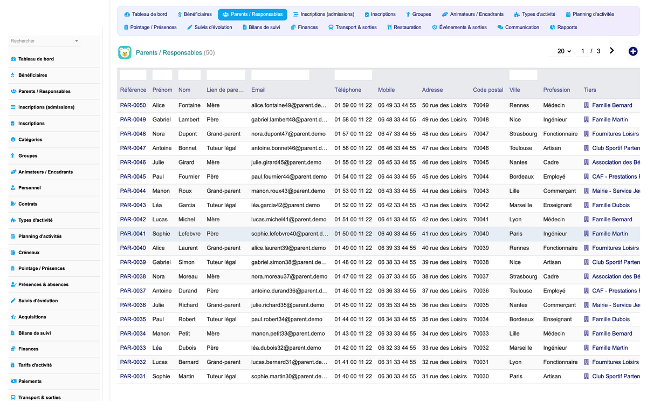Click Tarifs d'activité icon in sidebar
Viewport: 647px width, 401px height.
(x=13, y=365)
